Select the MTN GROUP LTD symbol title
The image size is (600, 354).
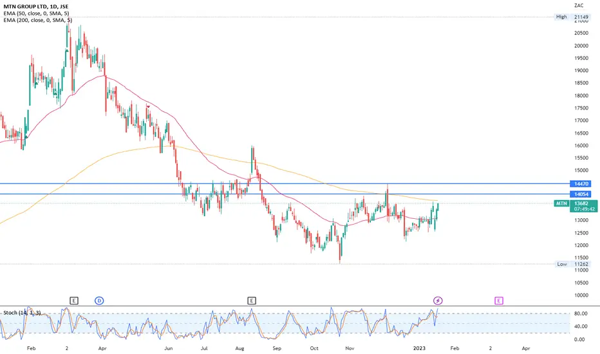point(36,6)
